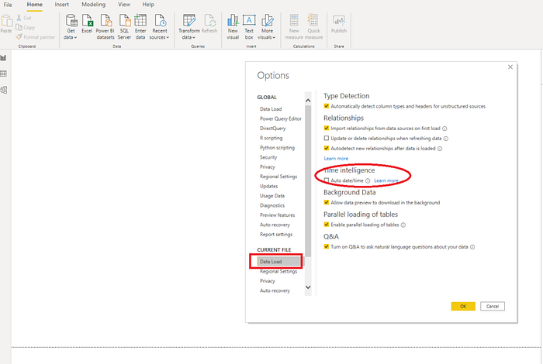Toggle Import relationships from data sources checkbox
This screenshot has width=543, height=364.
pyautogui.click(x=327, y=129)
